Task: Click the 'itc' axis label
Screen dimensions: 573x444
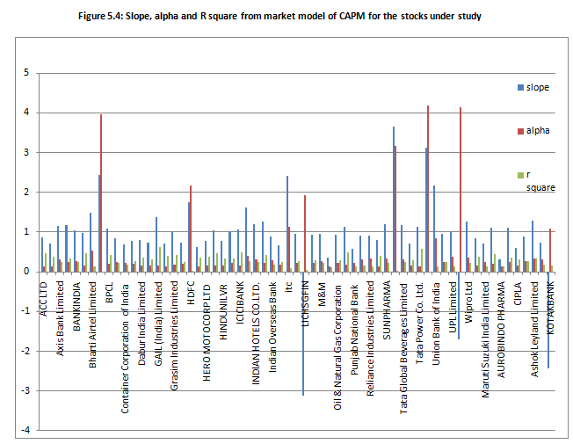Action: click(288, 287)
